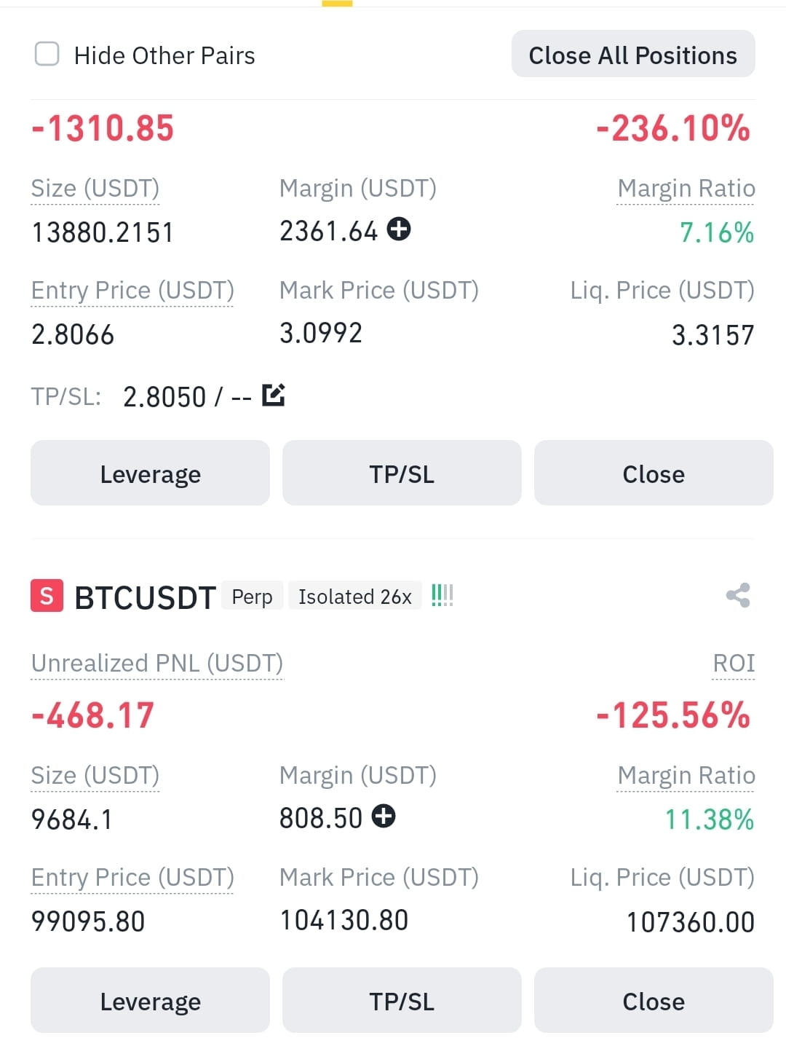The image size is (786, 1046).
Task: Add margin to the 2361.64 position
Action: pos(399,229)
